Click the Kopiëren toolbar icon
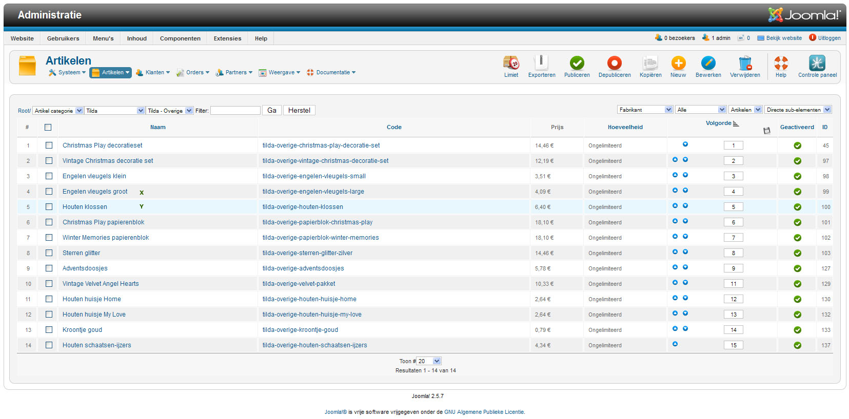This screenshot has height=419, width=849. [x=650, y=63]
